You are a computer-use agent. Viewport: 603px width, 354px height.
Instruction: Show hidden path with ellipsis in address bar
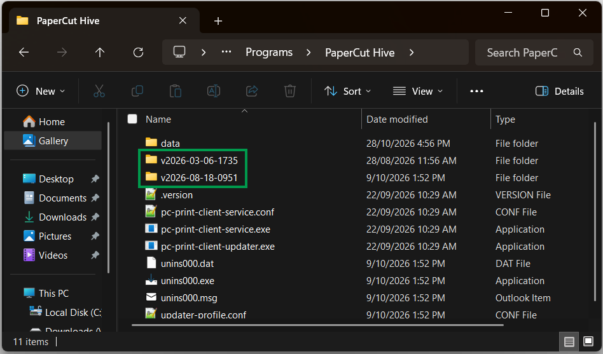click(226, 52)
